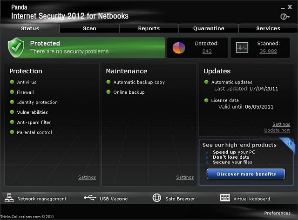298x220 pixels.
Task: Click the Update now link
Action: [277, 130]
